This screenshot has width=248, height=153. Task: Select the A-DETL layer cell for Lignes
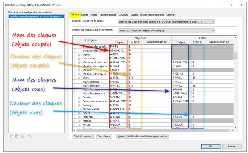point(118,54)
